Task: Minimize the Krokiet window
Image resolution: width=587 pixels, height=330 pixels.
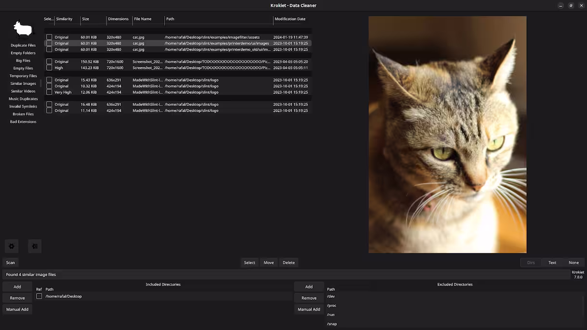Action: pyautogui.click(x=561, y=5)
